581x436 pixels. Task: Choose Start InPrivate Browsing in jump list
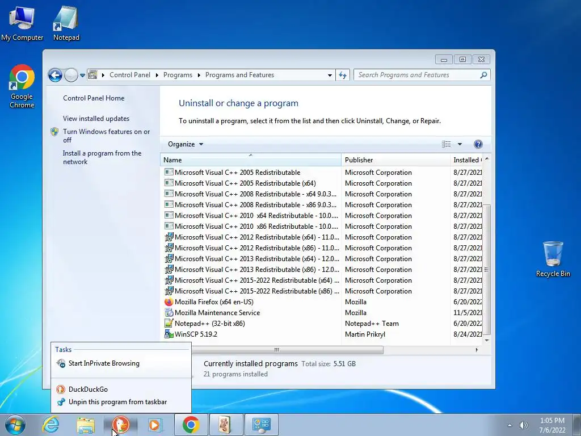tap(121, 363)
